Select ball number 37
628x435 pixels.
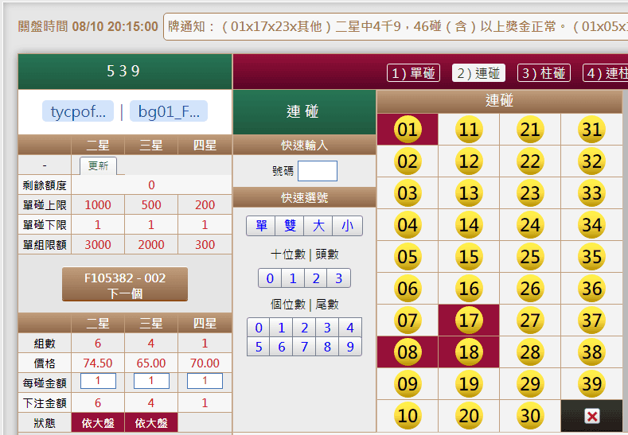tap(592, 320)
